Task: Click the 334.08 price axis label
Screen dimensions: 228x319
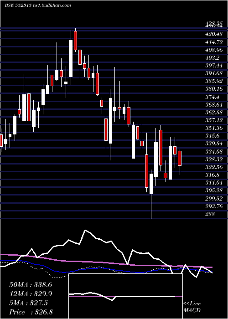Action: coord(213,152)
